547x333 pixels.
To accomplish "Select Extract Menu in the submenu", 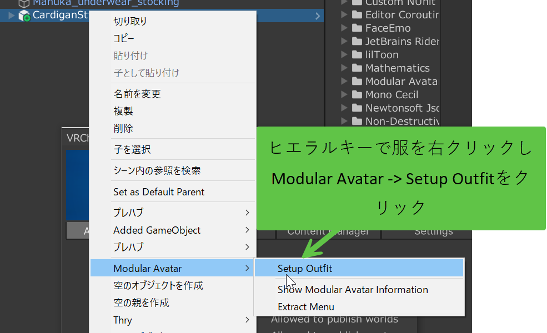I will (359, 307).
